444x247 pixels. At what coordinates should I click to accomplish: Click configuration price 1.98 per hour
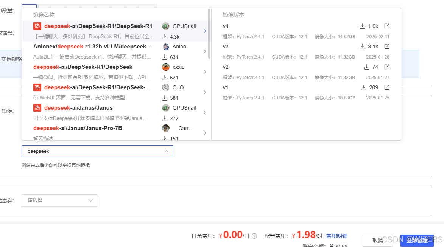(x=307, y=235)
